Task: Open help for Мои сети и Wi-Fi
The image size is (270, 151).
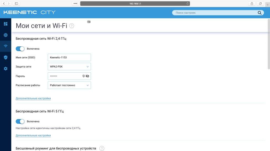Action: pyautogui.click(x=72, y=26)
